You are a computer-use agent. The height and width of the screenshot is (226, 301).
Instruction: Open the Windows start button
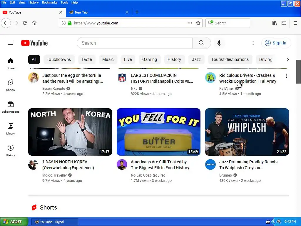14,222
